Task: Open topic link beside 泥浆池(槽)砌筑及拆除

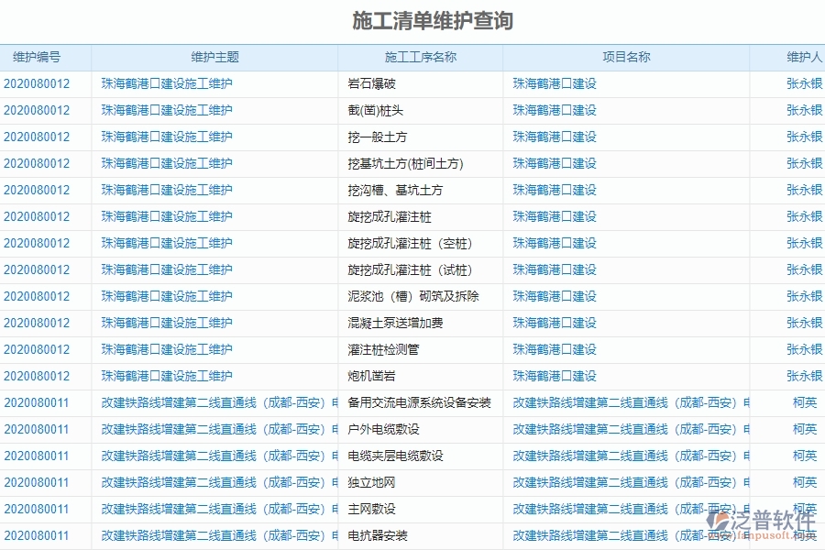Action: (x=166, y=297)
